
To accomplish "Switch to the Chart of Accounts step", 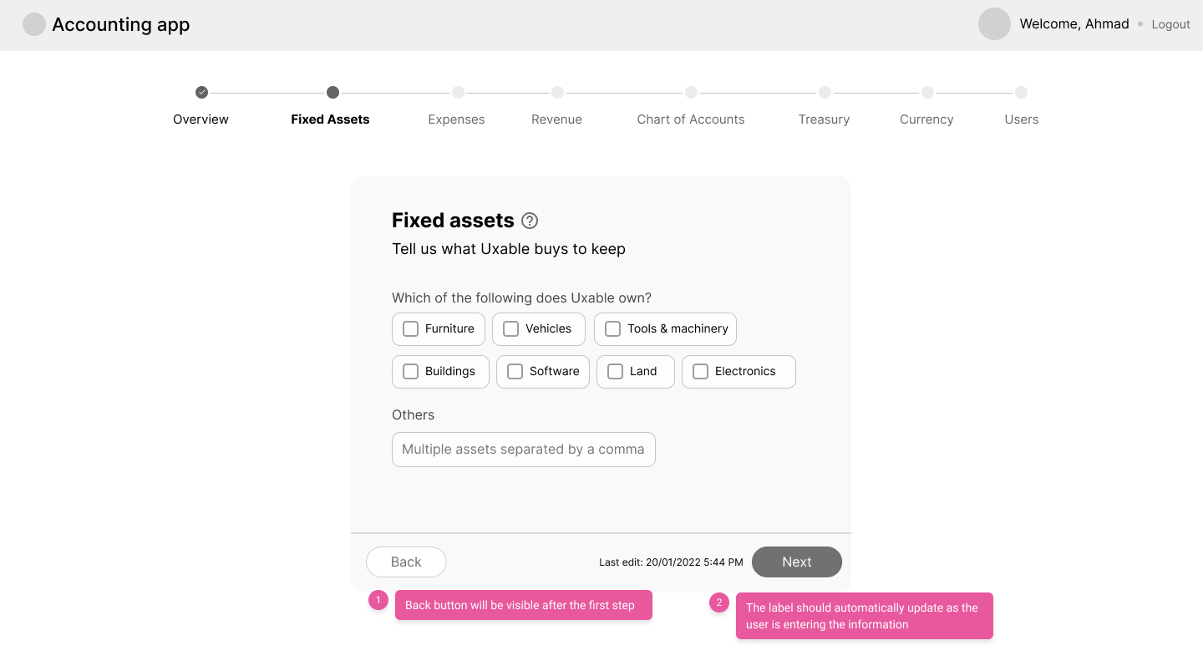I will (x=691, y=93).
